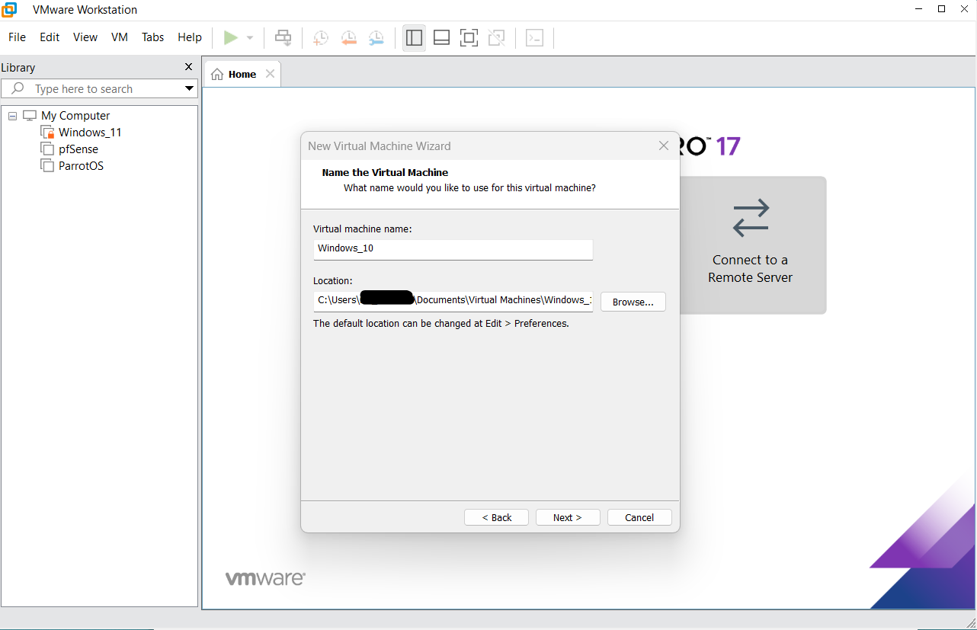Click the Send Ctrl+Alt+Del toolbar icon
Viewport: 977px width, 630px height.
pos(283,37)
